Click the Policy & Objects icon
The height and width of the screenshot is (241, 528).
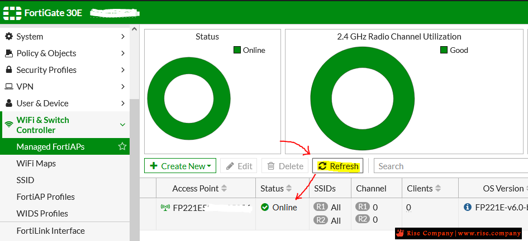9,53
